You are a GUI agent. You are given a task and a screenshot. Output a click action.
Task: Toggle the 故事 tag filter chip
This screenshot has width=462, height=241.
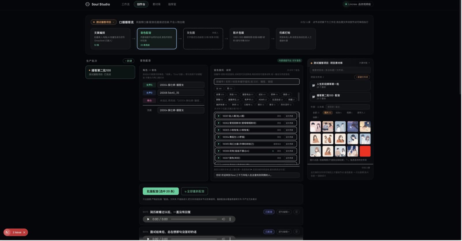click(x=220, y=95)
